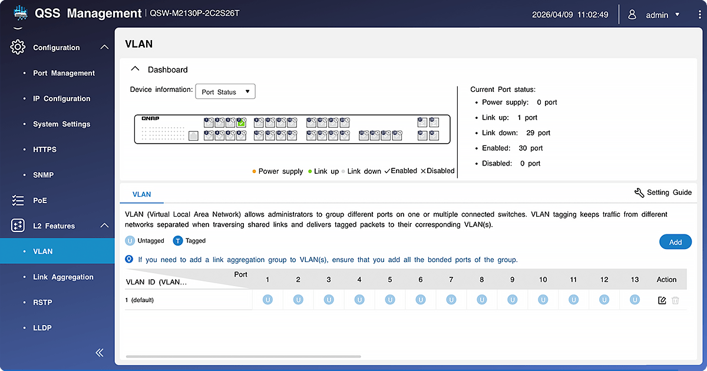707x371 pixels.
Task: Open Link Aggregation in sidebar
Action: click(63, 277)
